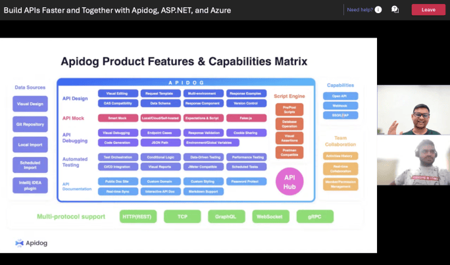Click the Faker.js box
450x265 pixels.
[x=246, y=118]
